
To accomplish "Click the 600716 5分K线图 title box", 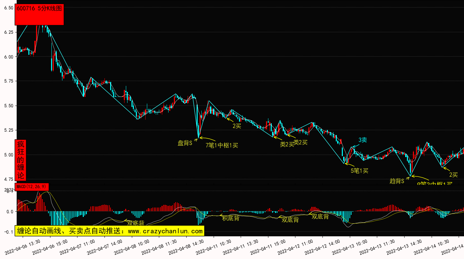I will point(39,14).
